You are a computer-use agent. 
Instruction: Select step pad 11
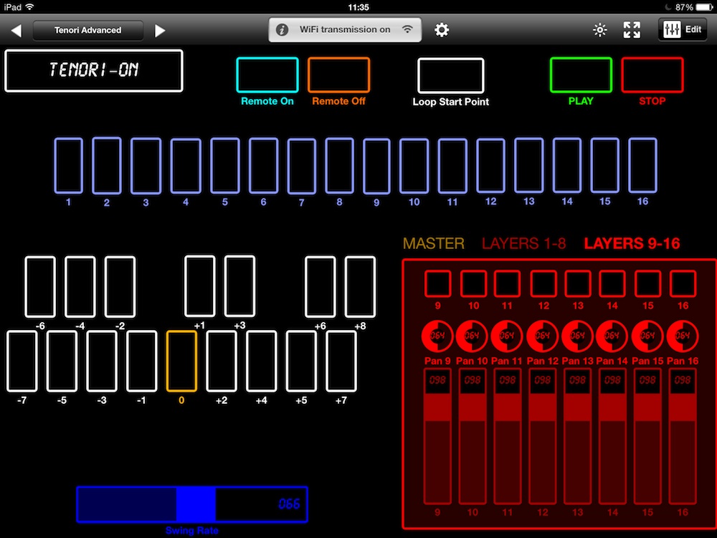(x=452, y=166)
